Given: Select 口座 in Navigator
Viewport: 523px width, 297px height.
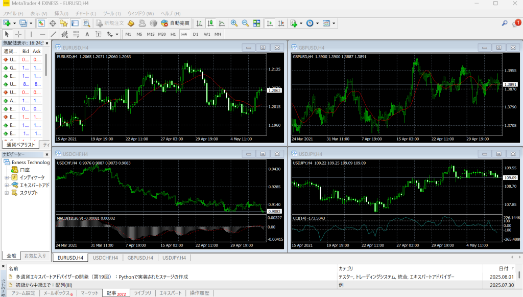Looking at the screenshot, I should point(25,170).
